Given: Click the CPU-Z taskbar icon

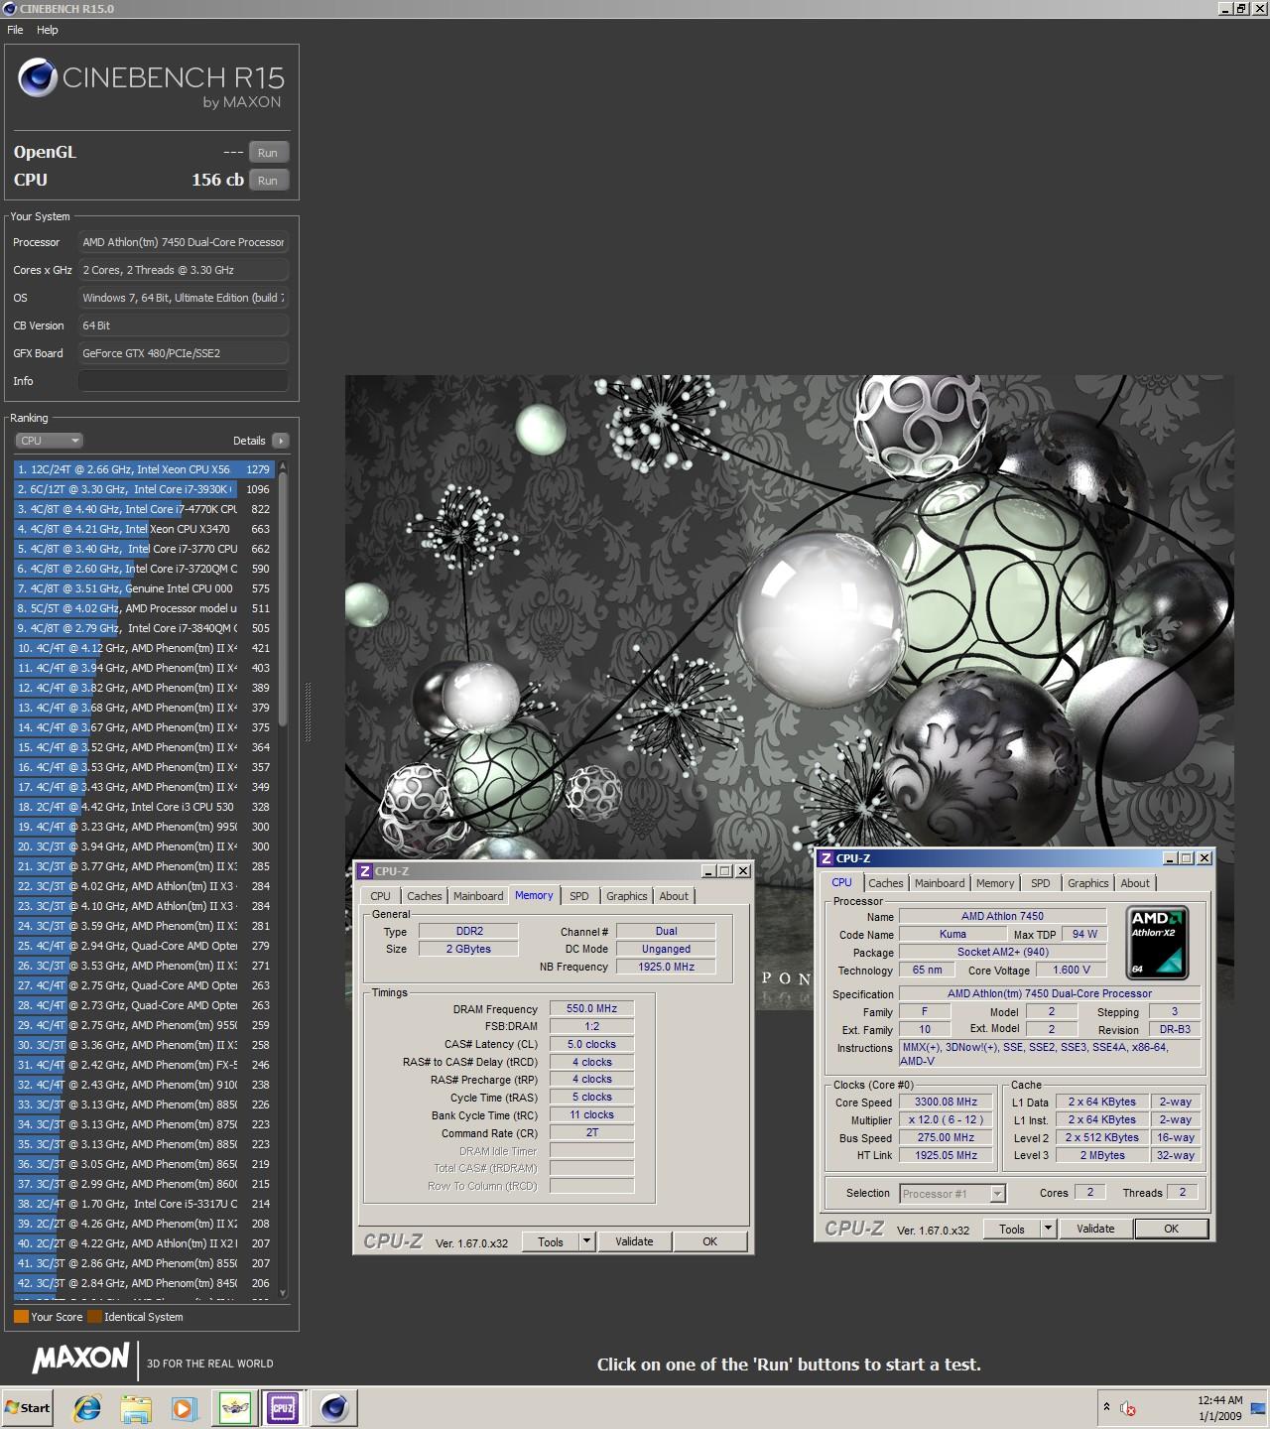Looking at the screenshot, I should (x=283, y=1407).
